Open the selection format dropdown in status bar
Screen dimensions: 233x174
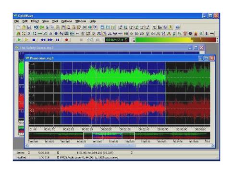click(x=131, y=152)
